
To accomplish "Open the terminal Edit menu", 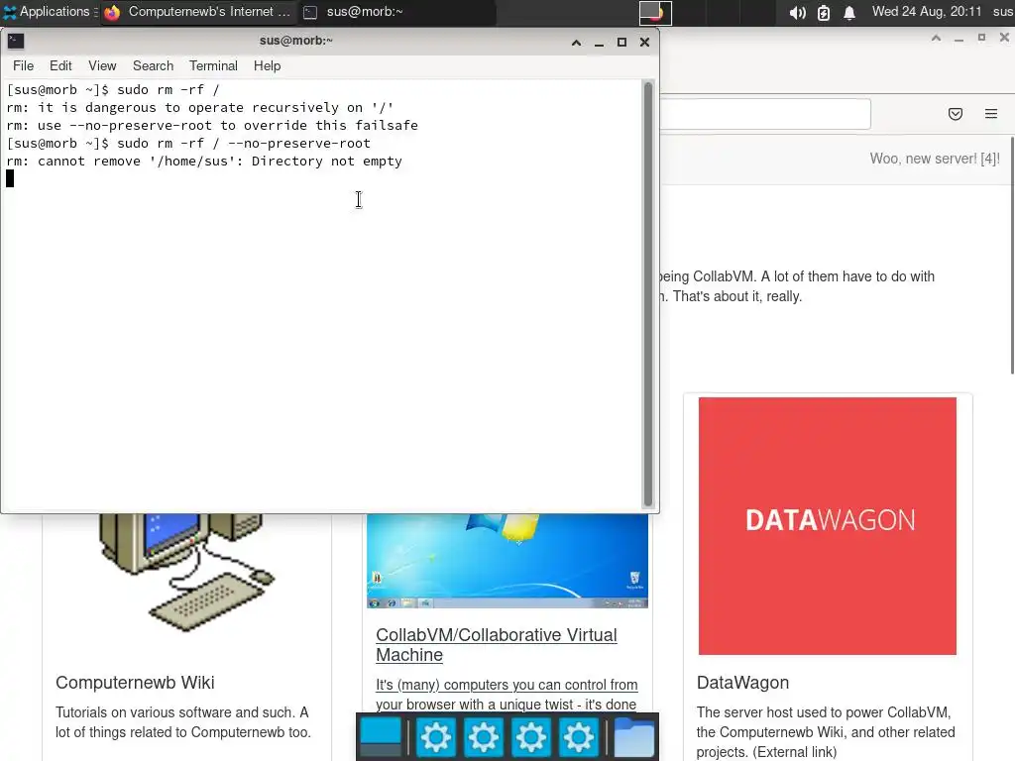I will point(60,66).
